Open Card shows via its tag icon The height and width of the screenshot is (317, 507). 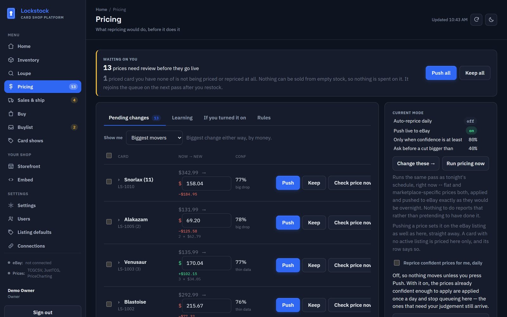coord(11,140)
